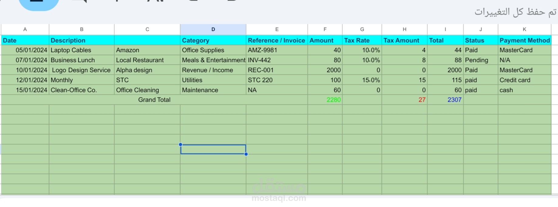Select the 'Alpha design' cell

tap(147, 70)
